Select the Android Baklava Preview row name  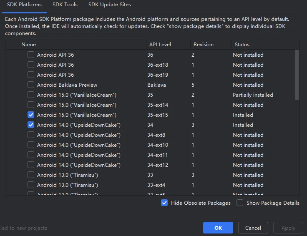[x=67, y=85]
